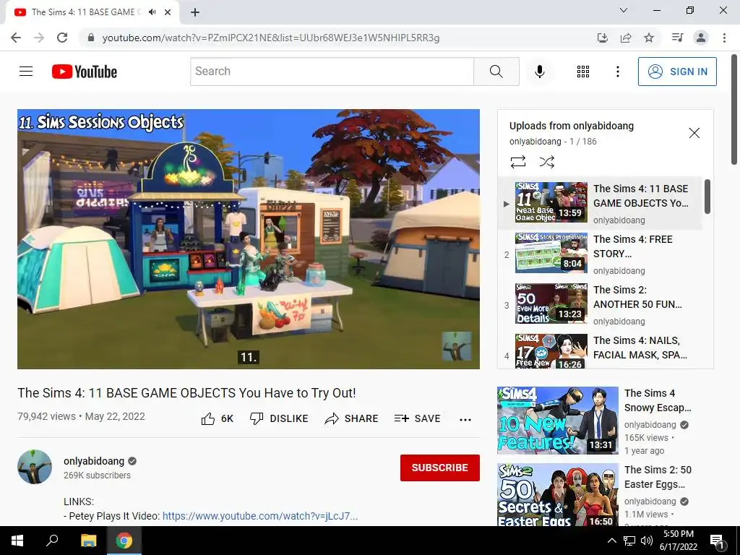Open Chrome three-dot menu

click(x=724, y=38)
